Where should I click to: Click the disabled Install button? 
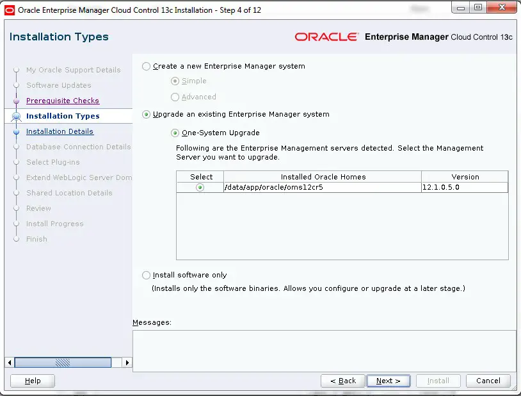438,381
